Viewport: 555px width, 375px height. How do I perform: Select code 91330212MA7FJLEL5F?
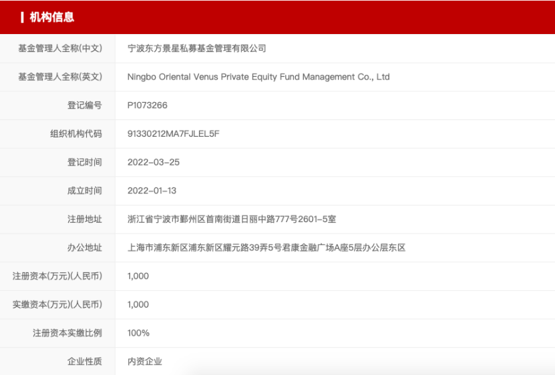pyautogui.click(x=174, y=133)
